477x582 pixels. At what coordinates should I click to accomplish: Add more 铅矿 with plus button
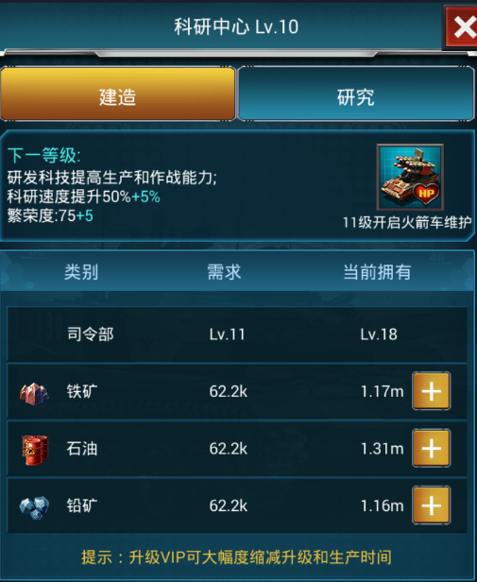pyautogui.click(x=432, y=505)
